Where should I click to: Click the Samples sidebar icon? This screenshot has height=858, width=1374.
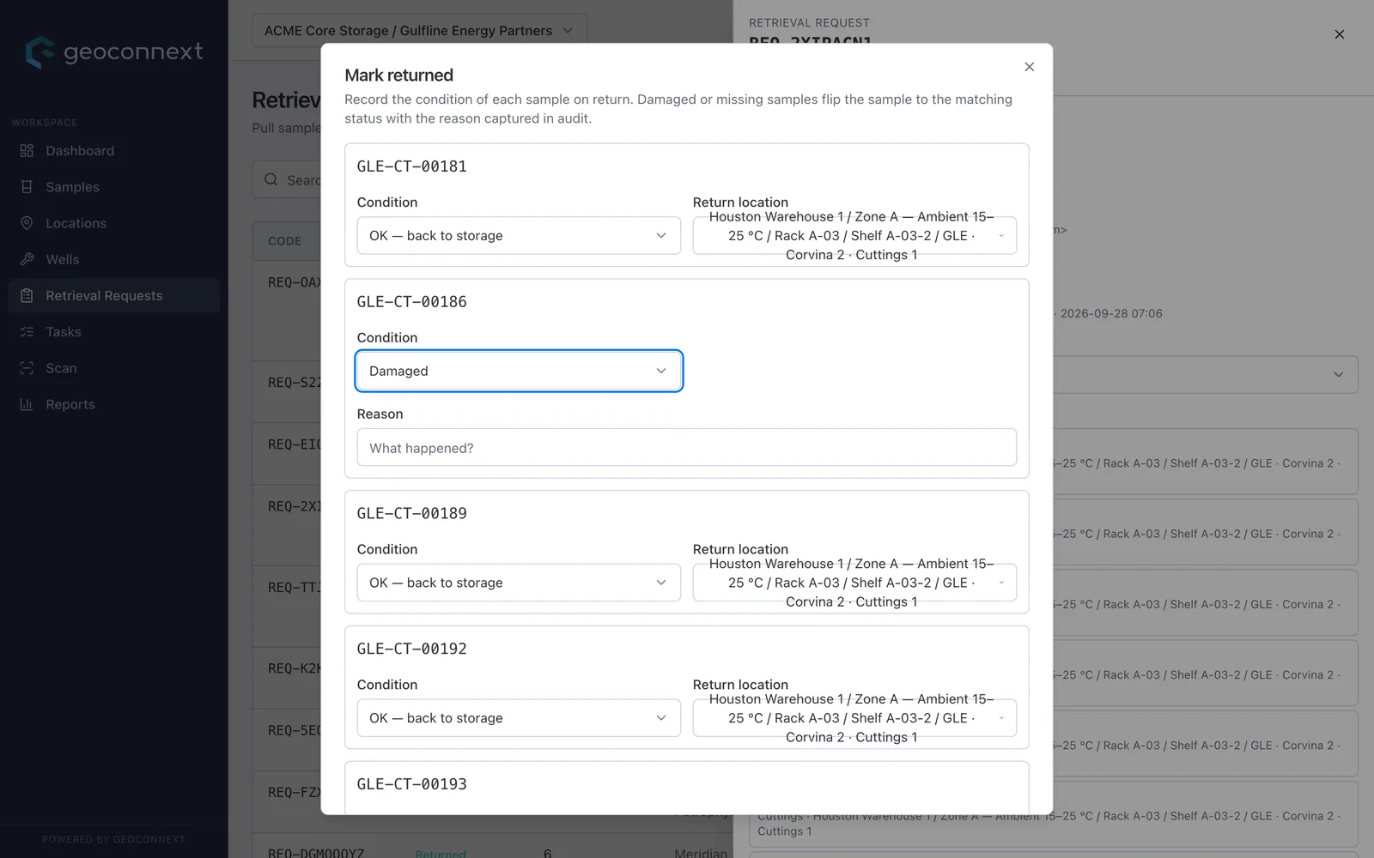[x=27, y=187]
